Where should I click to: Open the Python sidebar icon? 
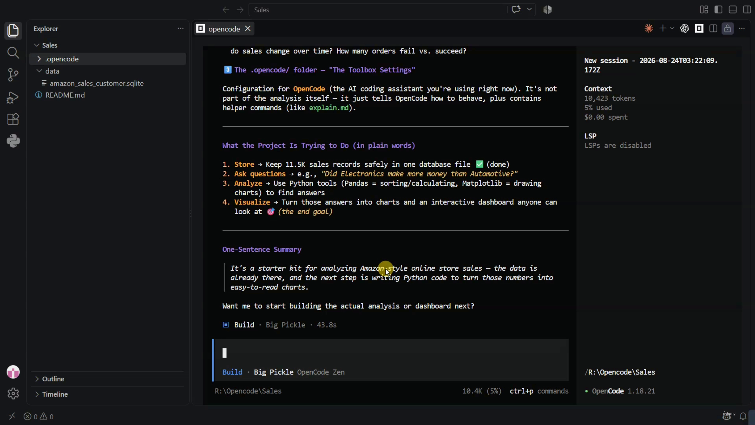click(13, 141)
